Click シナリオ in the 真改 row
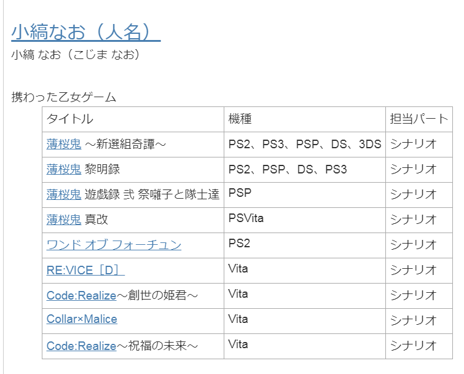Image resolution: width=464 pixels, height=374 pixels. 414,220
